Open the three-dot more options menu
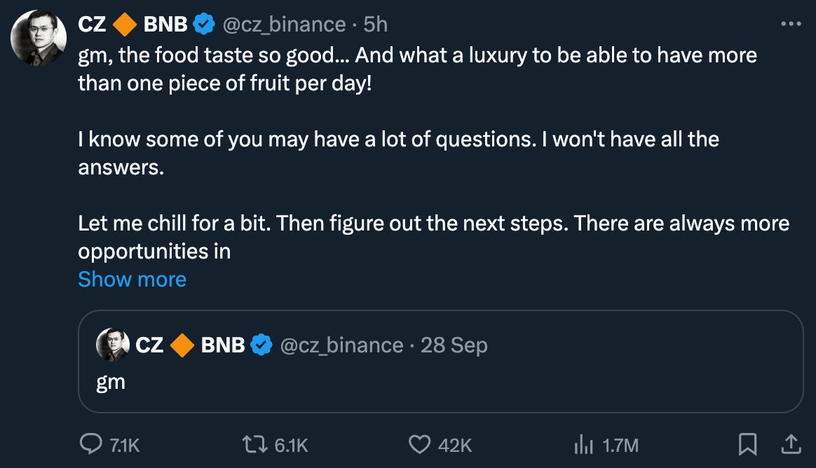Image resolution: width=816 pixels, height=468 pixels. (790, 24)
